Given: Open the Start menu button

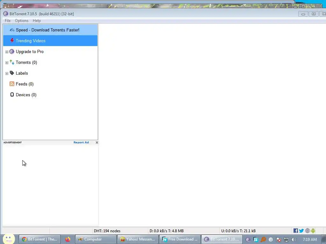Looking at the screenshot, I should click(9, 239).
